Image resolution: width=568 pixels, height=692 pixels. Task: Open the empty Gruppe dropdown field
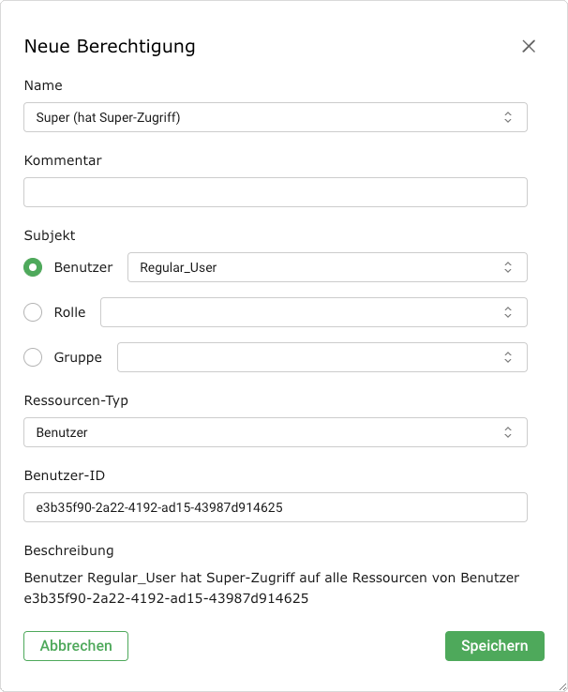[309, 357]
